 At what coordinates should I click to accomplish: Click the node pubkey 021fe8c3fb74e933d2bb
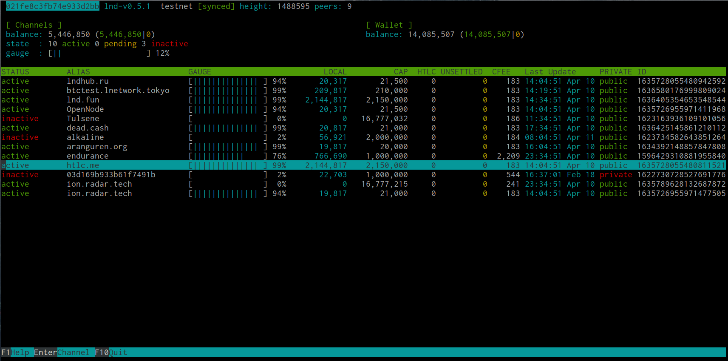(52, 6)
